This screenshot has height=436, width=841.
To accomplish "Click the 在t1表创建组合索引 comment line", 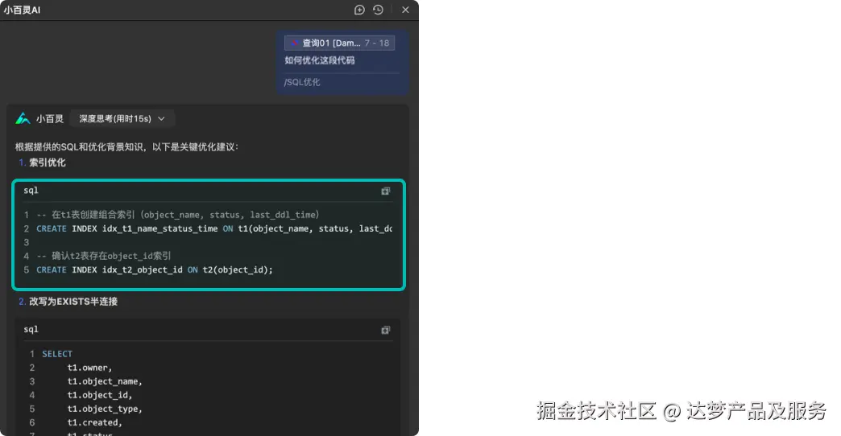I will point(177,215).
